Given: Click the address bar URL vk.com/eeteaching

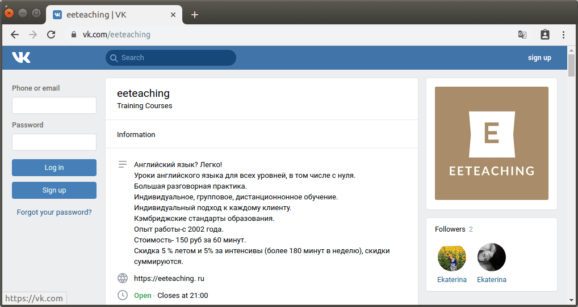Looking at the screenshot, I should point(116,35).
